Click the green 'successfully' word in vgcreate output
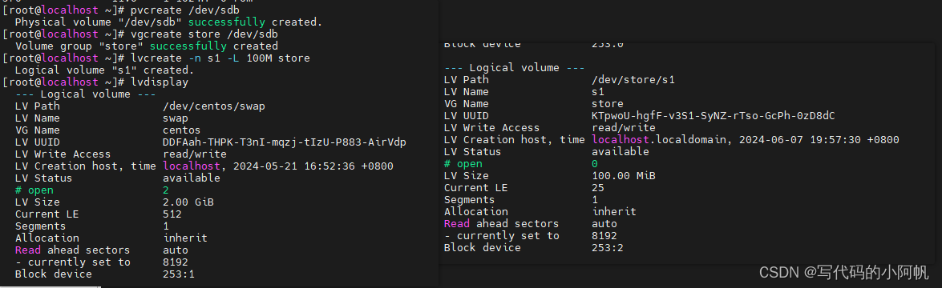This screenshot has height=288, width=942. (188, 46)
